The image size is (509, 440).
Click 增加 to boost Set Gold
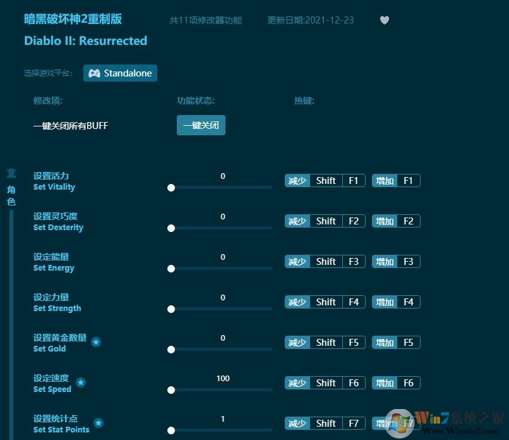(x=384, y=342)
